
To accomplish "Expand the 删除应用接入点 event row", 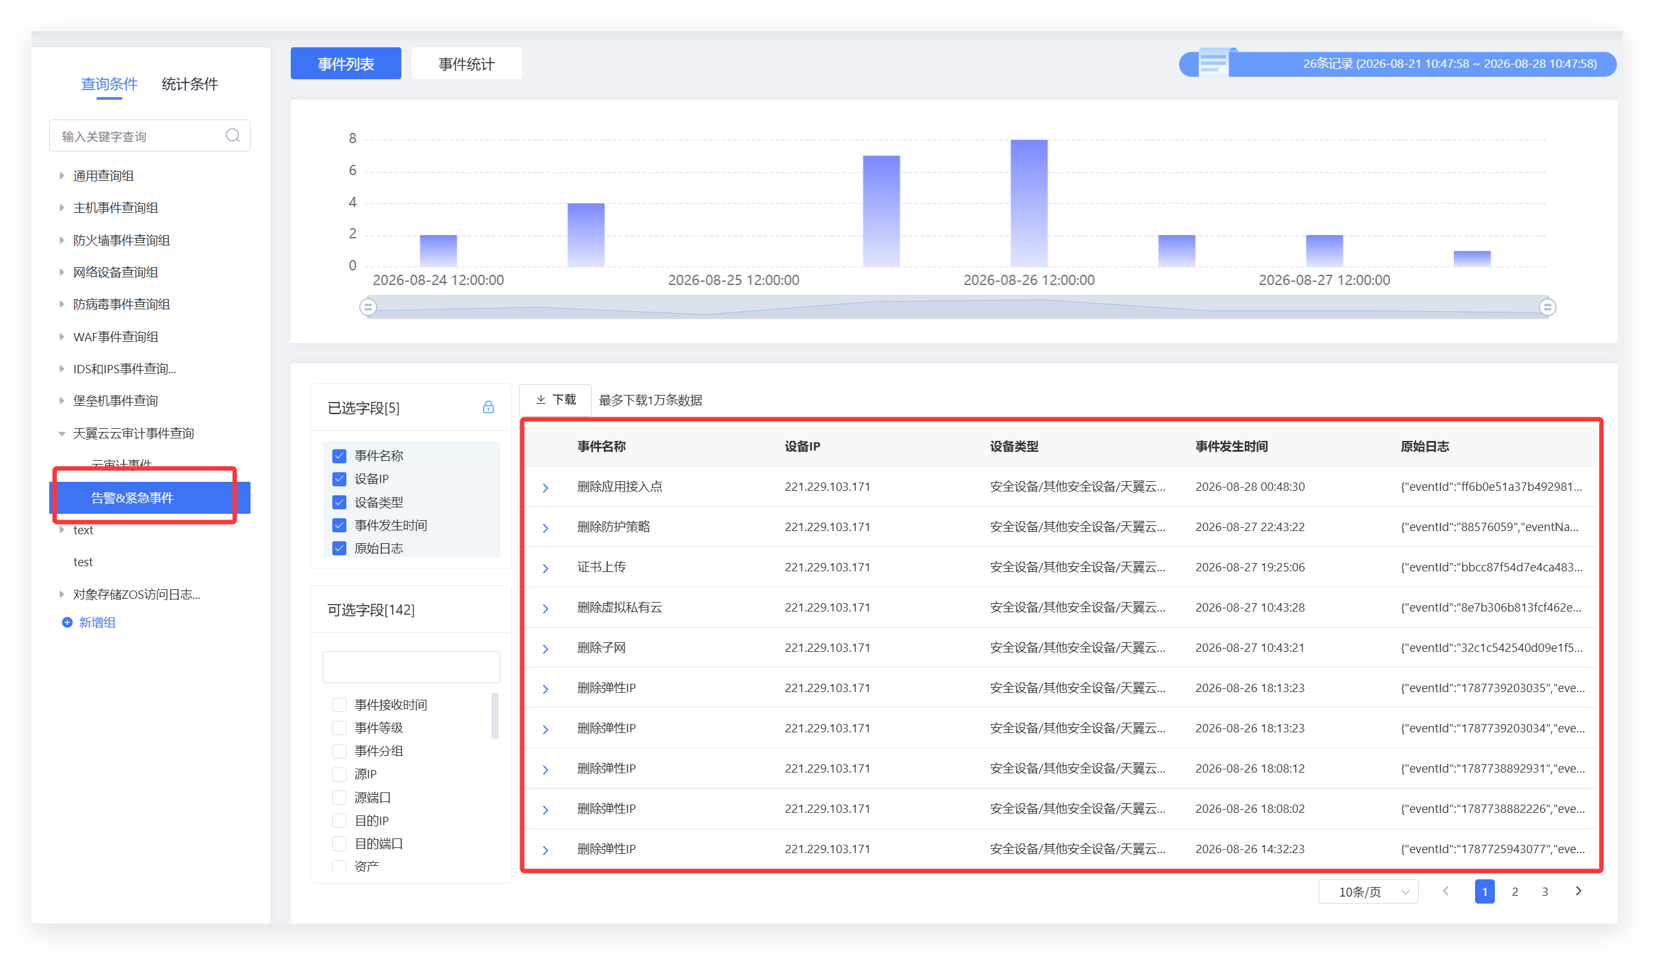I will 545,488.
